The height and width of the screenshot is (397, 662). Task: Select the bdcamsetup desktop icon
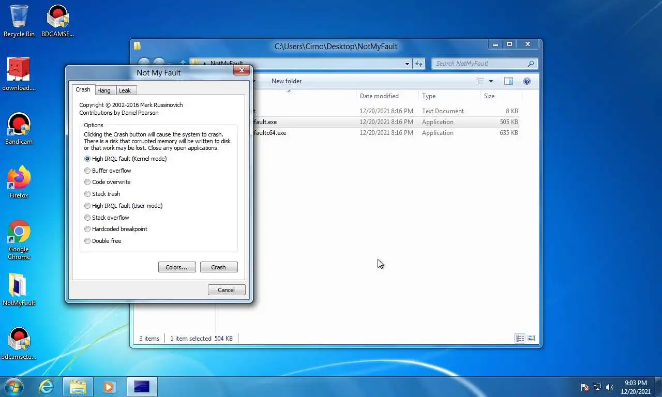(19, 343)
